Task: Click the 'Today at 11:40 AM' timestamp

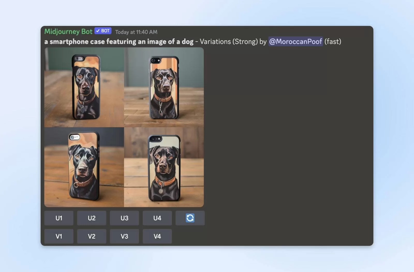Action: pos(136,32)
